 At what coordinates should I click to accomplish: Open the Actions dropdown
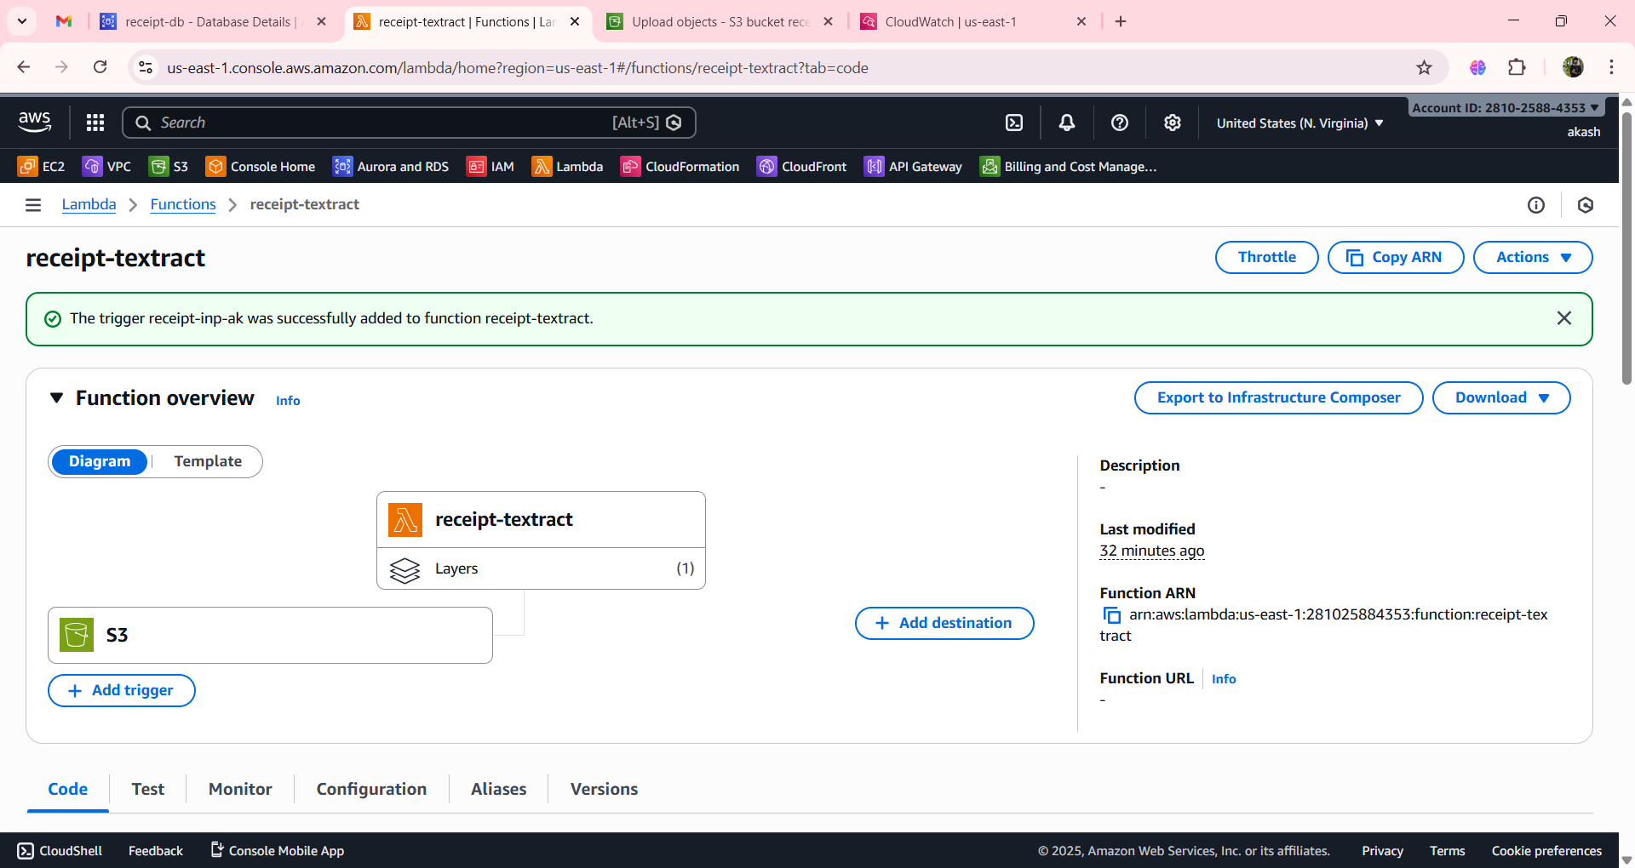[x=1531, y=257]
